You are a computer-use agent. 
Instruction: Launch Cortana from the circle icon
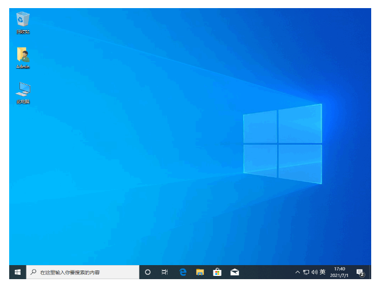point(148,272)
